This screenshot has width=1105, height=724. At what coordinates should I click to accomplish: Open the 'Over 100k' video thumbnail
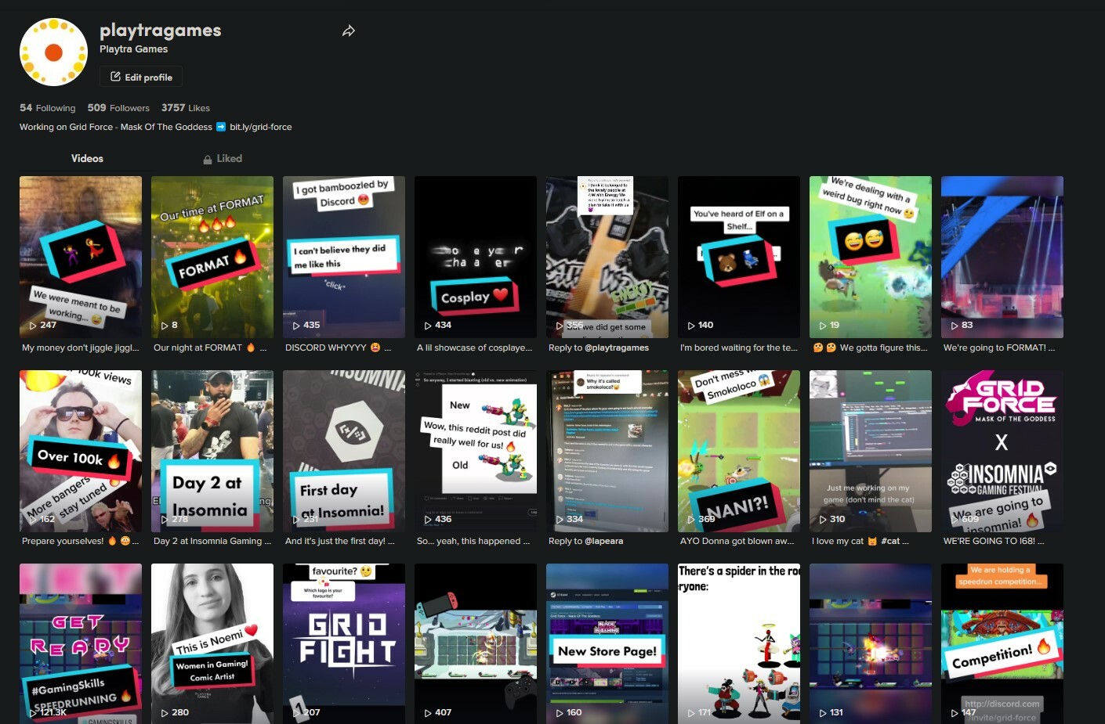coord(81,451)
